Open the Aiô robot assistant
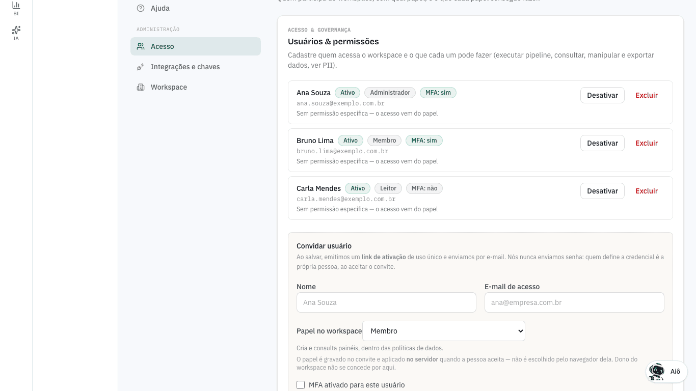 pyautogui.click(x=666, y=372)
